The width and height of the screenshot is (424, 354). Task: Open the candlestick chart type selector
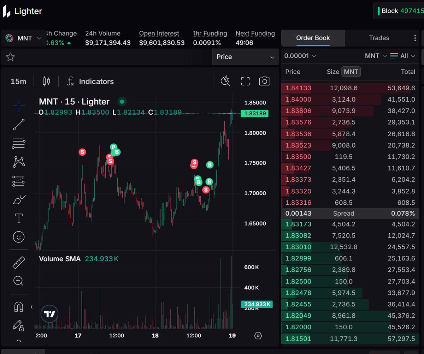coord(46,81)
